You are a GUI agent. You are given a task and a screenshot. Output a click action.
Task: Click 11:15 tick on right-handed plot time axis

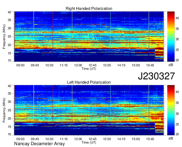(64, 65)
